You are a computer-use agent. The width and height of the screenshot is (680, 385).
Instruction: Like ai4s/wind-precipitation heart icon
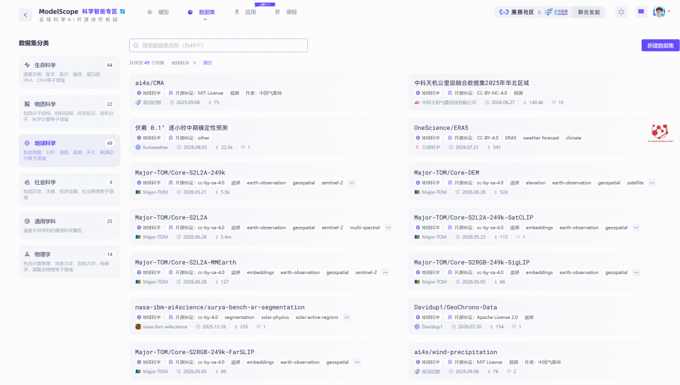(509, 372)
